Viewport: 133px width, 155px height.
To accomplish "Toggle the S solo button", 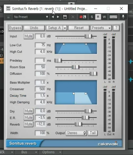I will pyautogui.click(x=92, y=17).
